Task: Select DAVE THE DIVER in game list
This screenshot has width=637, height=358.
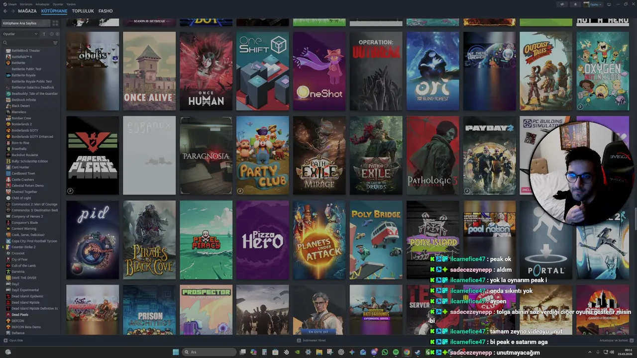Action: (25, 278)
